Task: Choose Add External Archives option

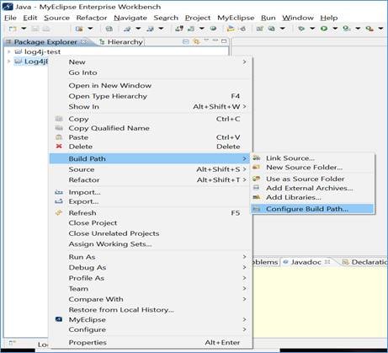Action: [x=310, y=188]
